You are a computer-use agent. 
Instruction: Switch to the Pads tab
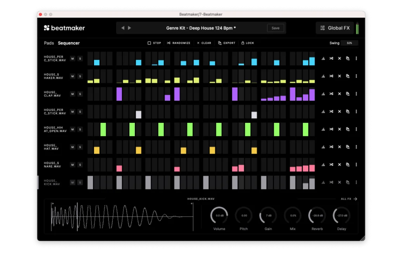(49, 43)
